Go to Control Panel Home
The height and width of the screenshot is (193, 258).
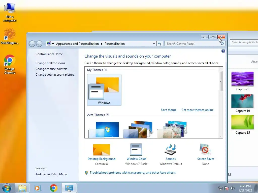click(x=49, y=54)
